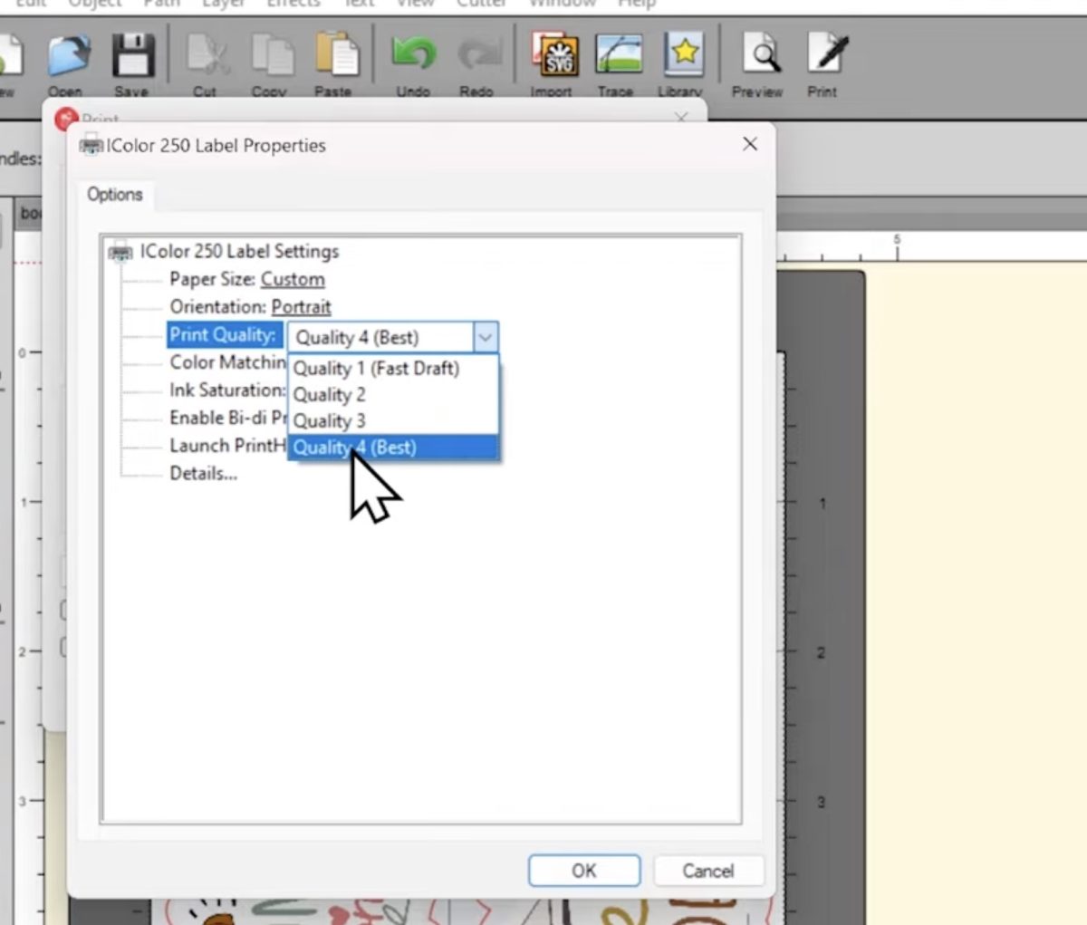Click the Paste clipboard icon

[x=336, y=56]
